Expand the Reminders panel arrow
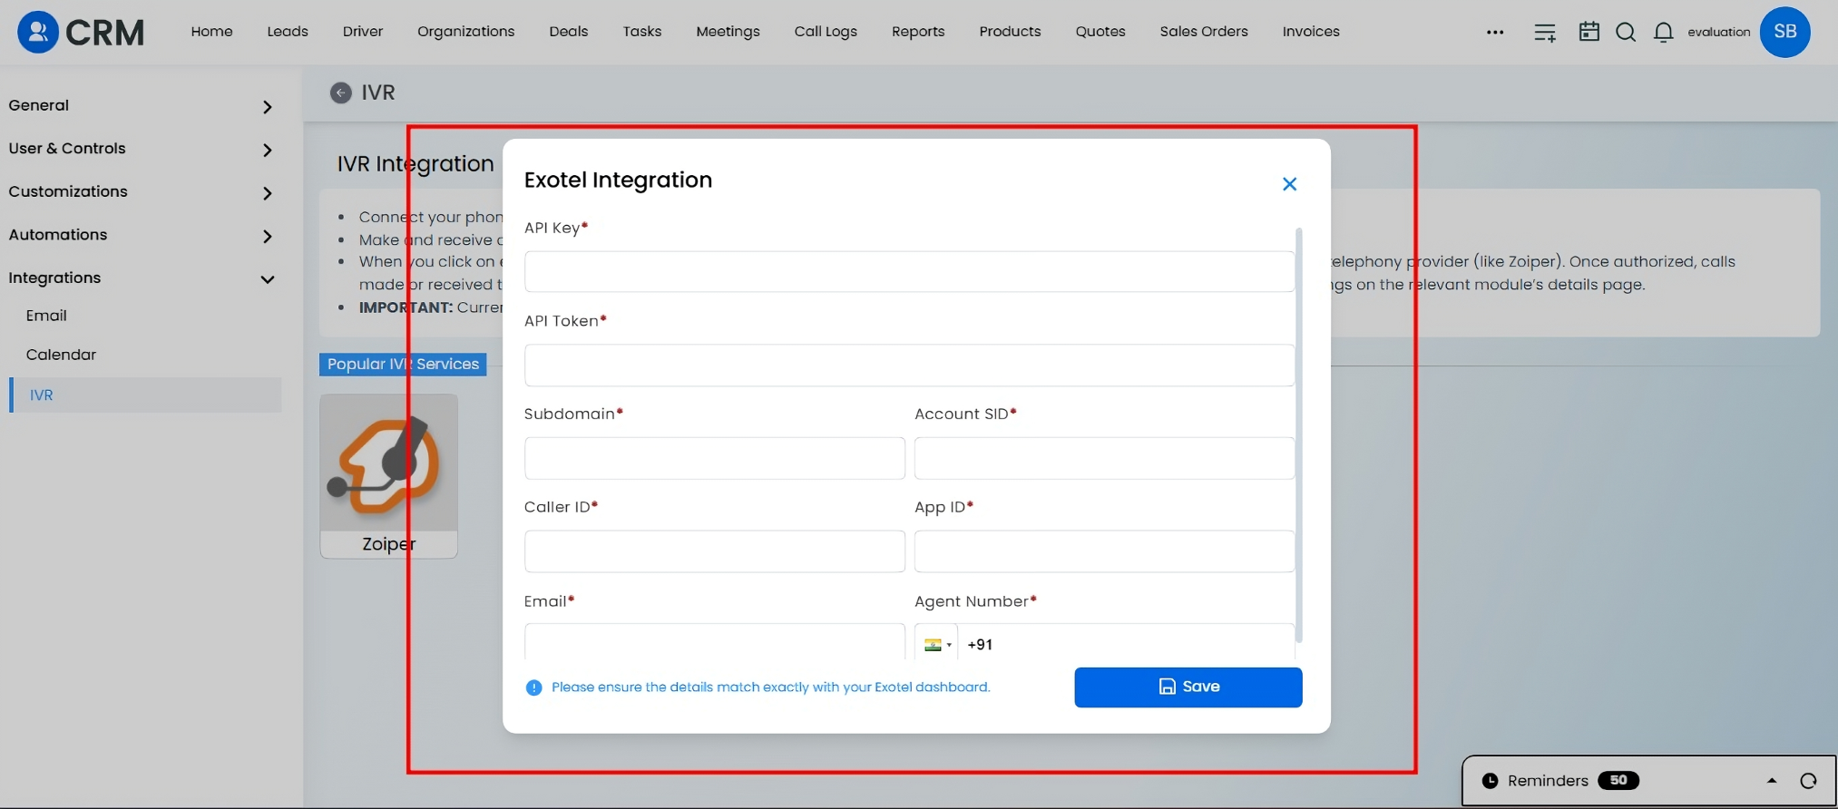1838x809 pixels. pos(1772,781)
